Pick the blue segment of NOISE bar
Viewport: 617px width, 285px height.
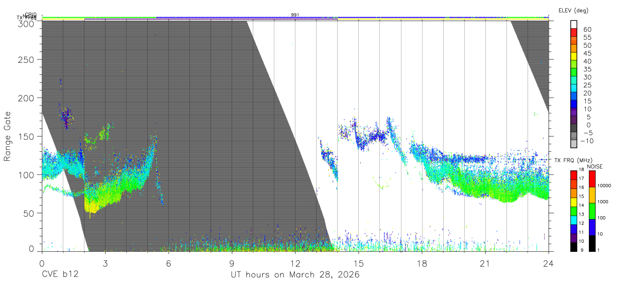point(591,227)
